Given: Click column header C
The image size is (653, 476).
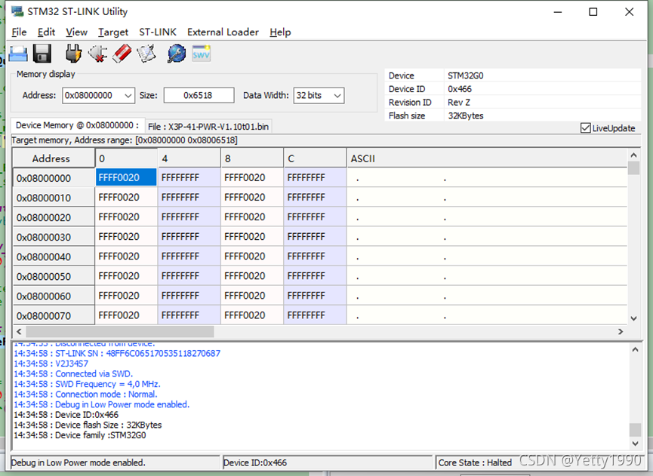Looking at the screenshot, I should (315, 158).
